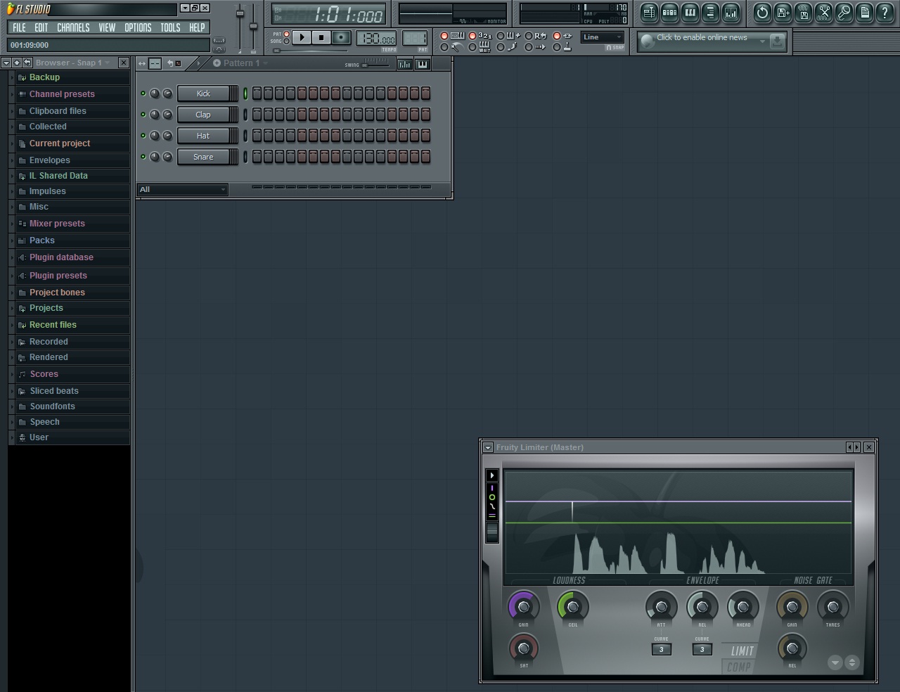Viewport: 900px width, 692px height.
Task: Click the tempo display field
Action: click(376, 39)
